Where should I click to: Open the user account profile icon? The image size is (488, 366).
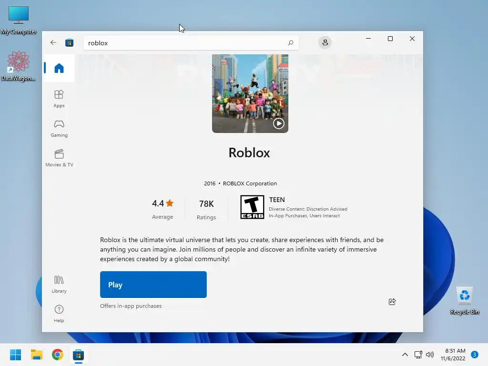coord(325,42)
